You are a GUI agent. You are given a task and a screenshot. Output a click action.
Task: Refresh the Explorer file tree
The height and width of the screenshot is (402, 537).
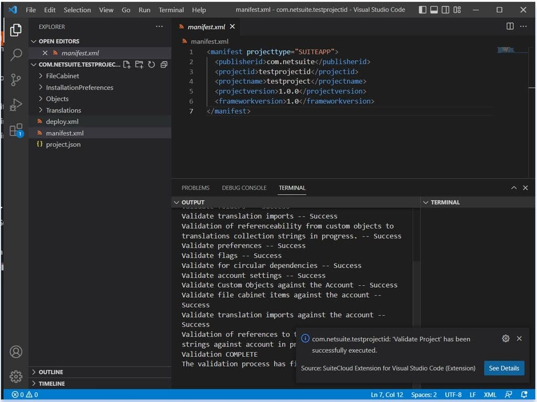click(x=152, y=64)
